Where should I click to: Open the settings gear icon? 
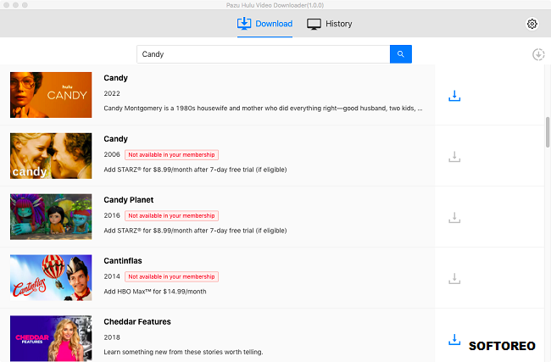click(532, 24)
